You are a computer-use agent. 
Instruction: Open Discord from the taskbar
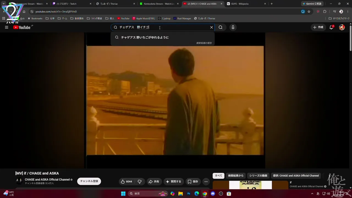(213, 194)
